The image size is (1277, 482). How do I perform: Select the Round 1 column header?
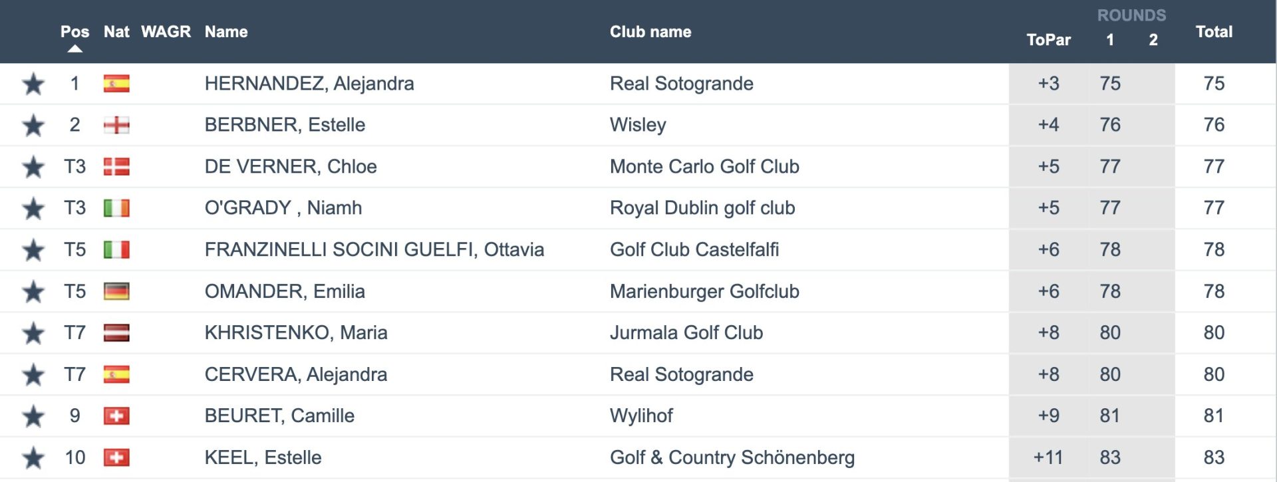[x=1110, y=40]
